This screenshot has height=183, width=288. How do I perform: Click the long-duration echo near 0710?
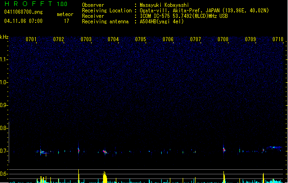(274, 147)
